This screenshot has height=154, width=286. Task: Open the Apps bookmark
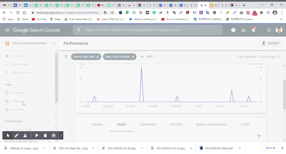[x=8, y=19]
